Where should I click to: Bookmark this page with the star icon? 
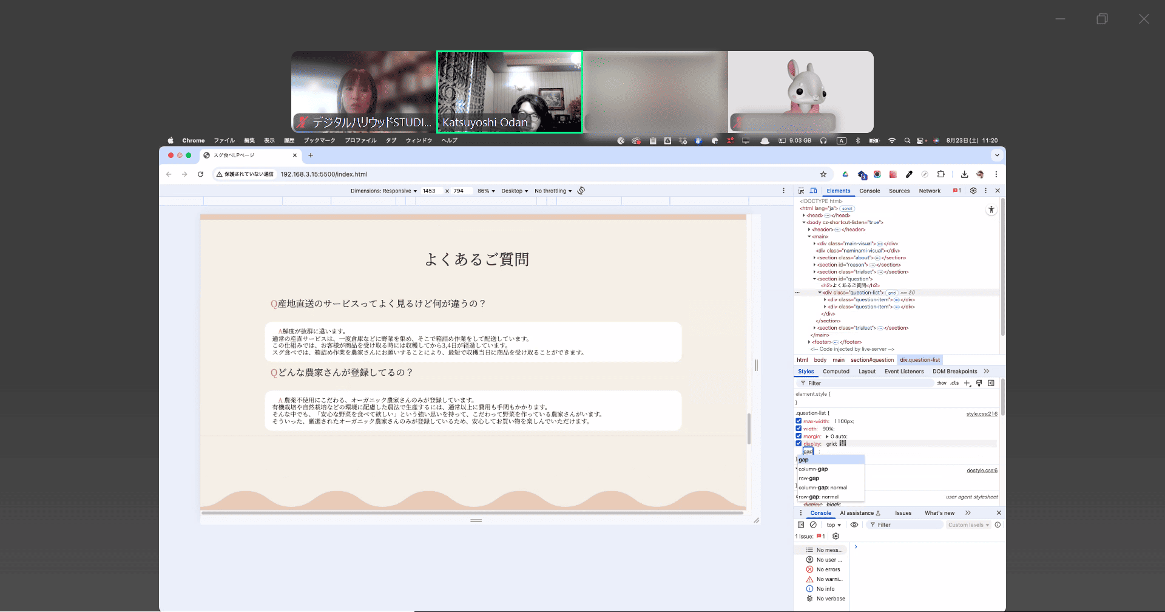pos(823,174)
